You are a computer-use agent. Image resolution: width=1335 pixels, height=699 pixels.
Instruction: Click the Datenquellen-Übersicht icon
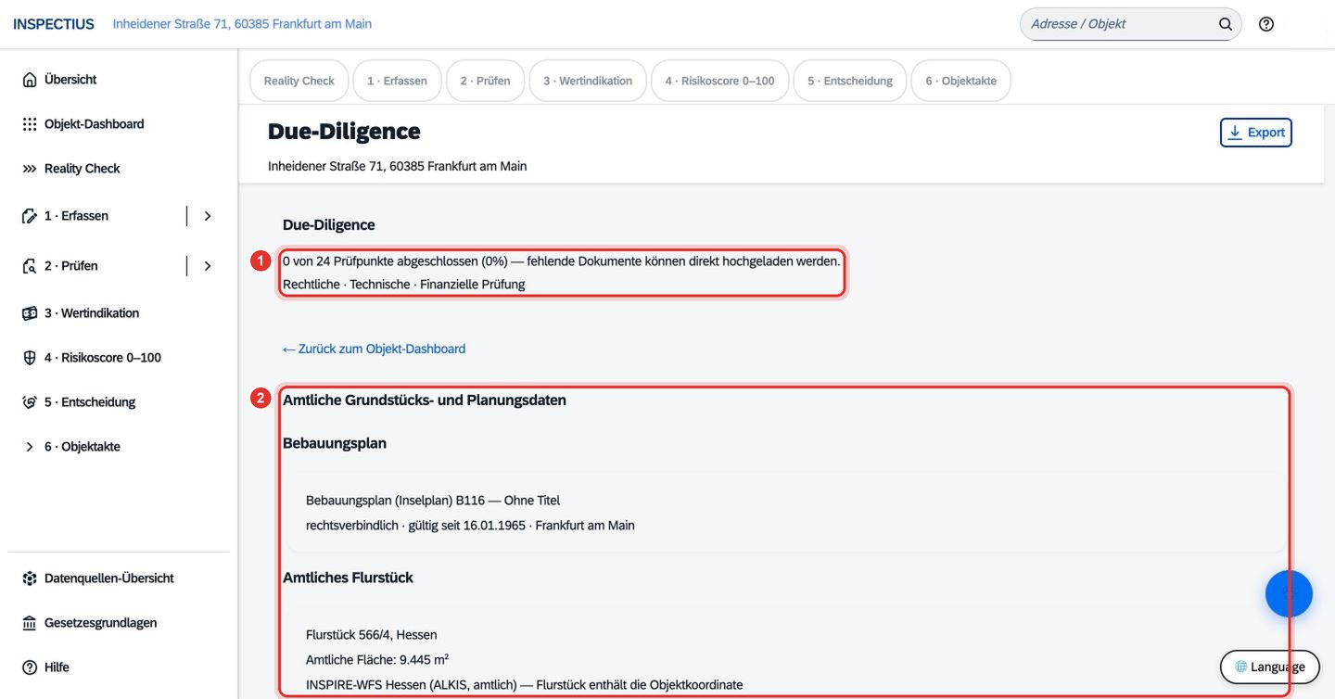(x=30, y=578)
